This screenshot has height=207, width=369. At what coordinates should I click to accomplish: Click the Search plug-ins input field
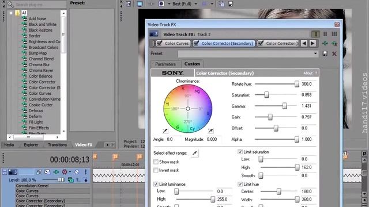point(40,4)
